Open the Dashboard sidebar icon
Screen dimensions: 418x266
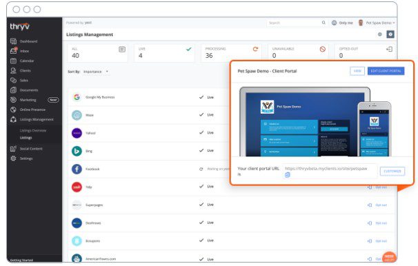[x=13, y=41]
